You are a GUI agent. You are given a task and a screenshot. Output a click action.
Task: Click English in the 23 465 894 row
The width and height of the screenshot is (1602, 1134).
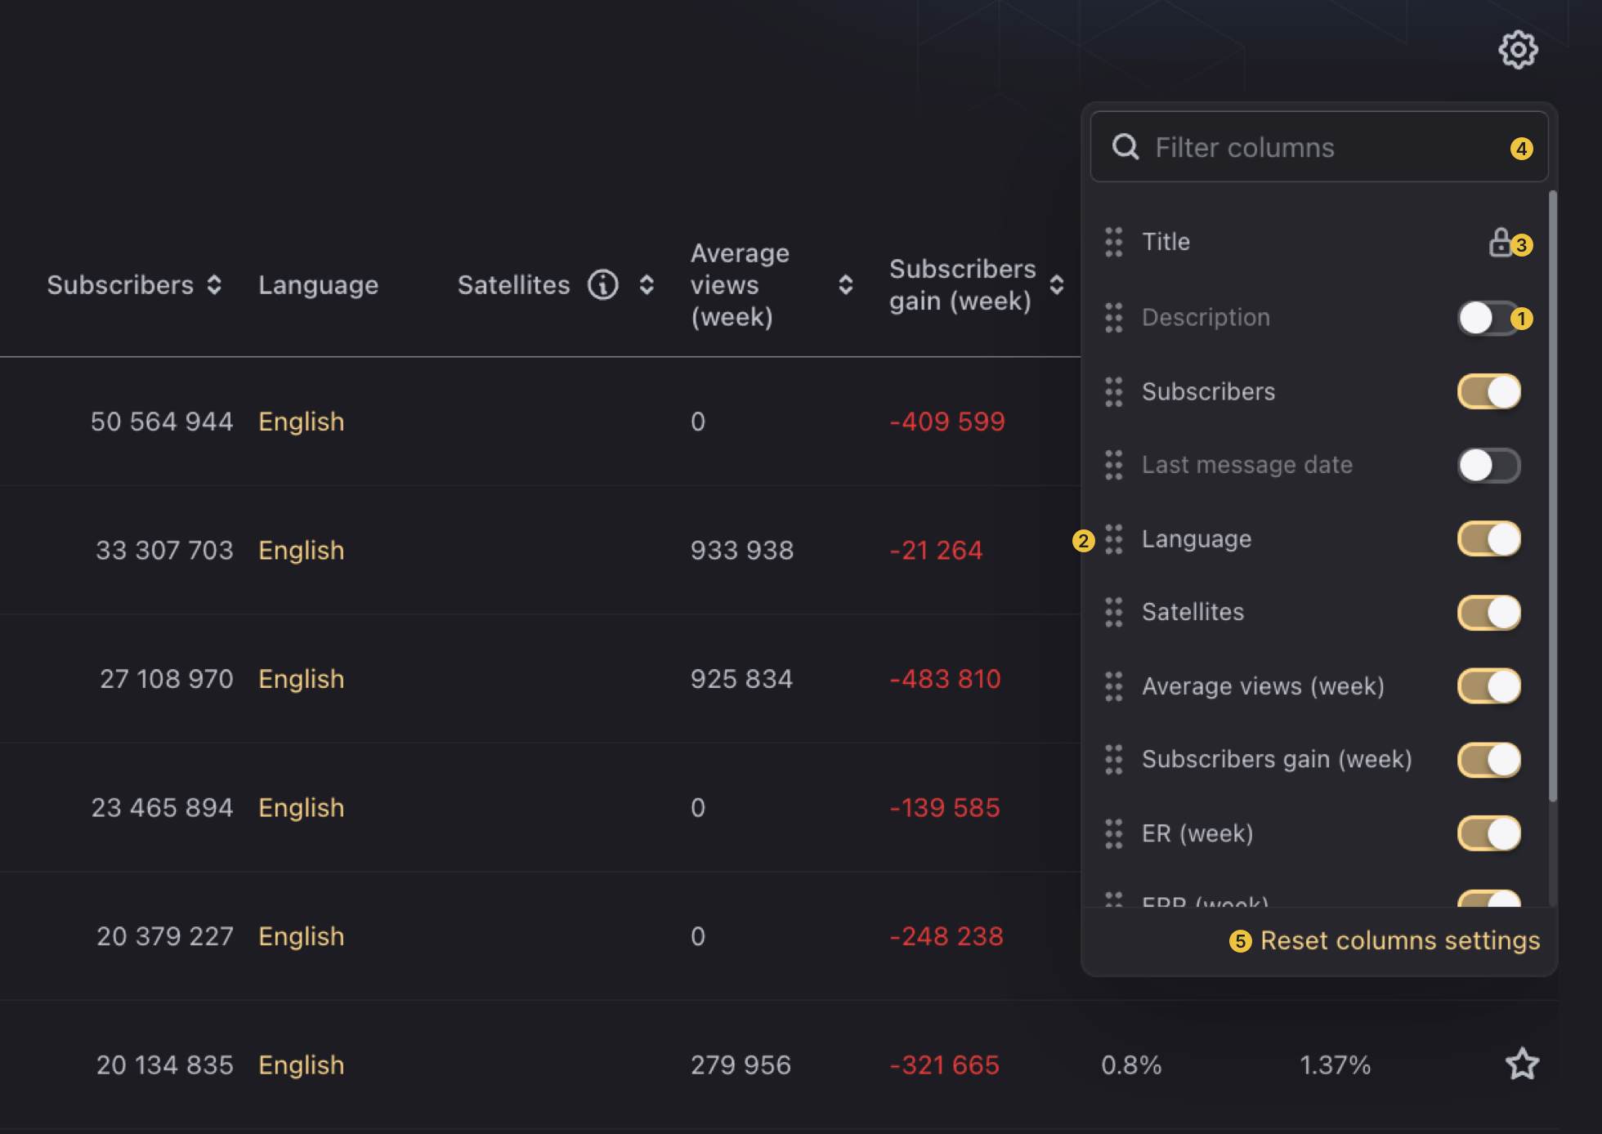pyautogui.click(x=301, y=807)
